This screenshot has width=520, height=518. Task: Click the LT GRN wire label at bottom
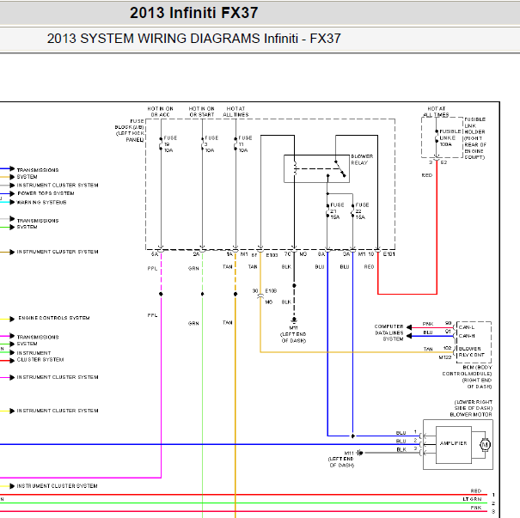472,499
